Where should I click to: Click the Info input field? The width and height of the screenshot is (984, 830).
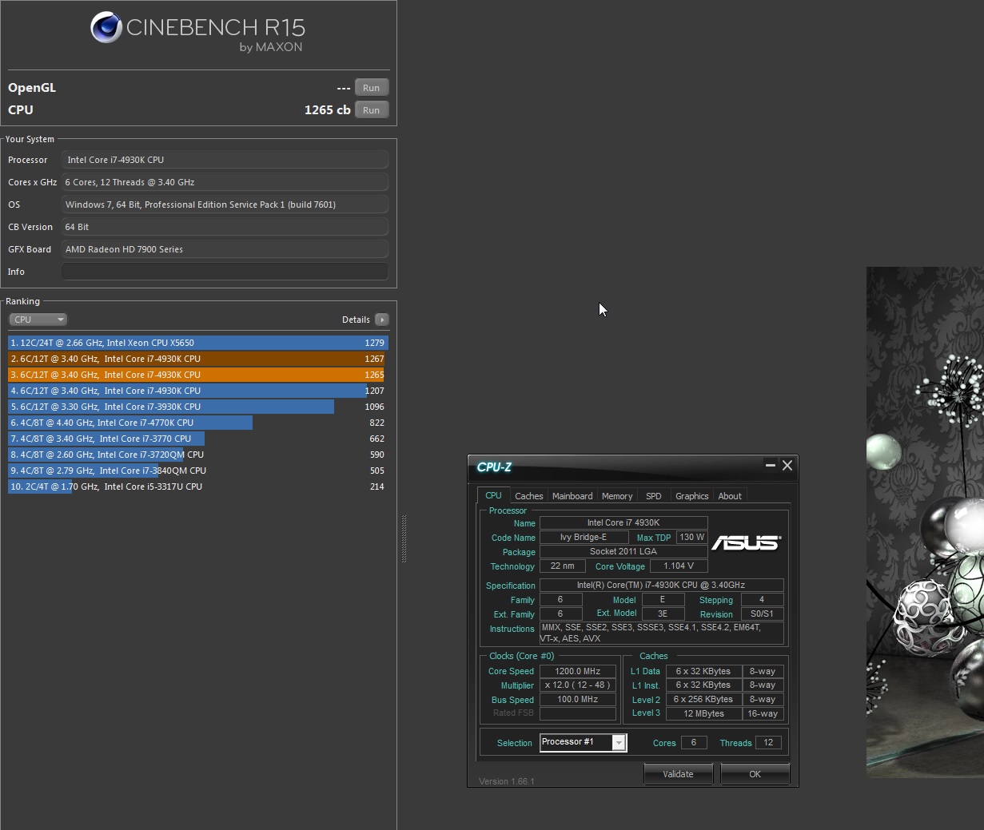[x=225, y=272]
